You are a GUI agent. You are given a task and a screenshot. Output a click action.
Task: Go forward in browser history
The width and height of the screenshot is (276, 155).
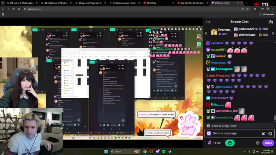click(8, 9)
